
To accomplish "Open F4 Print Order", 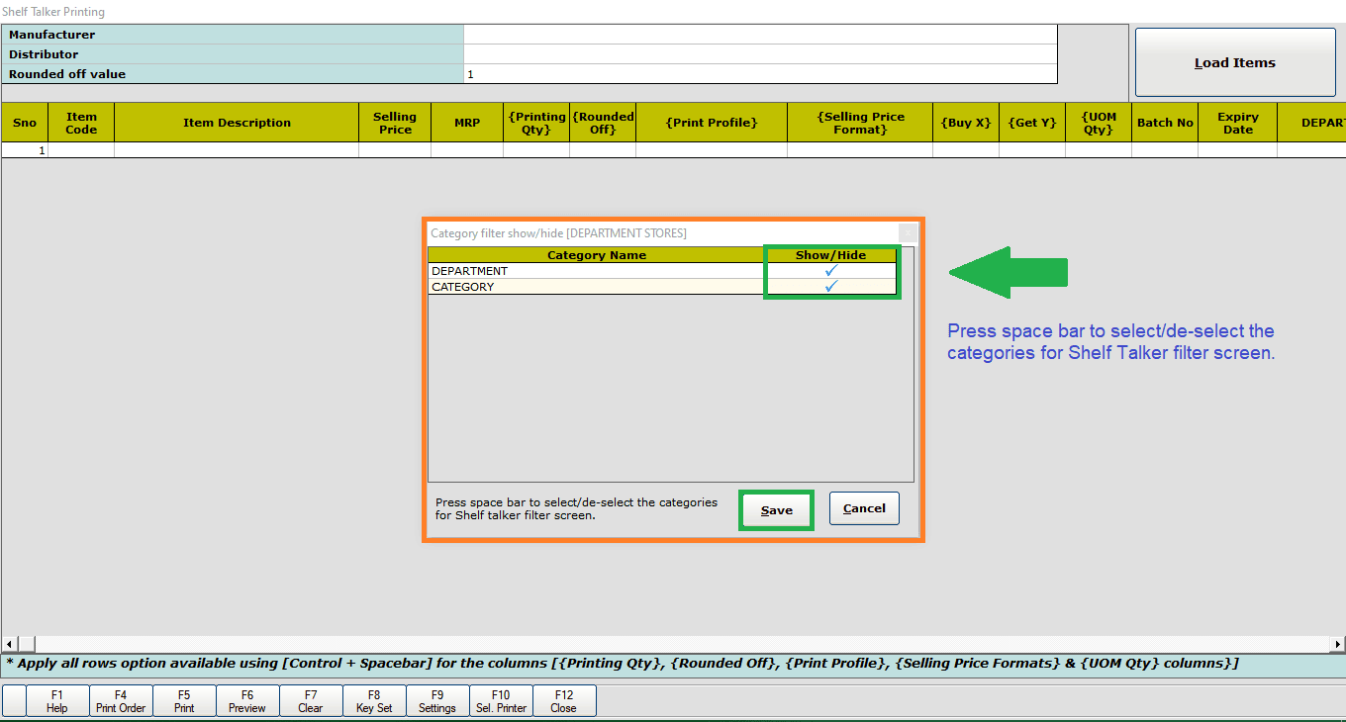I will (121, 701).
